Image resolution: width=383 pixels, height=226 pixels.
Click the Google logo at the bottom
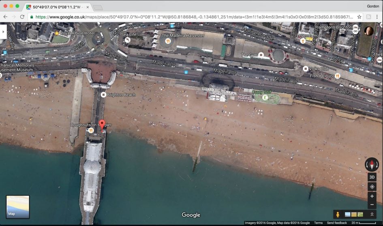click(x=191, y=215)
